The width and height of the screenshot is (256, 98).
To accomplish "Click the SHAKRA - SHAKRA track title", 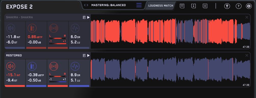I will pos(19,17).
